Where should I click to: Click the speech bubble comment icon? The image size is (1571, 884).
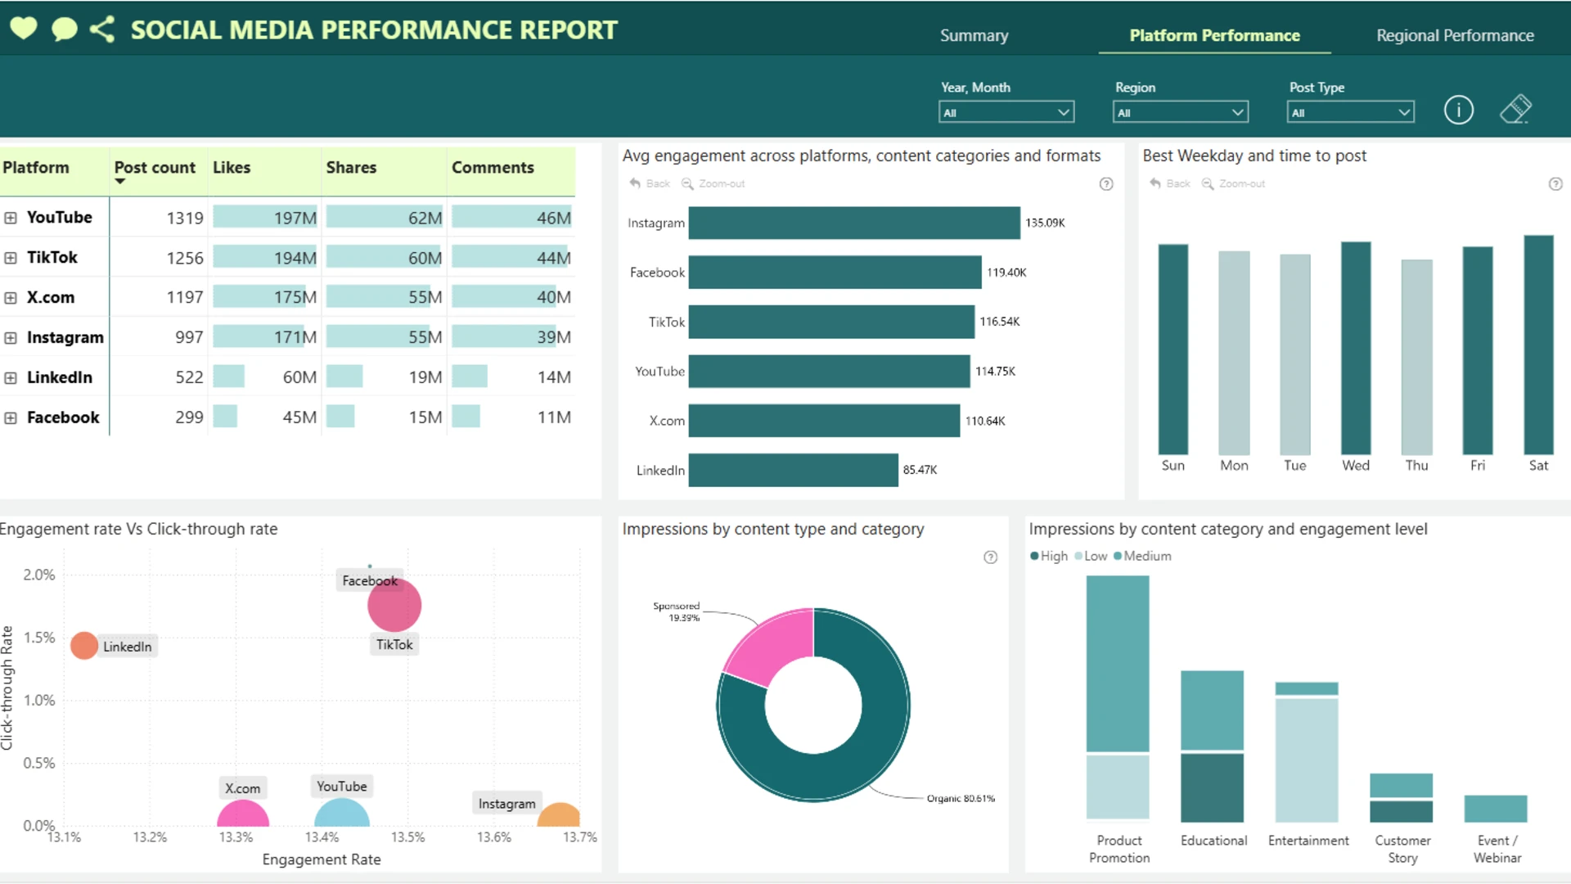(64, 29)
